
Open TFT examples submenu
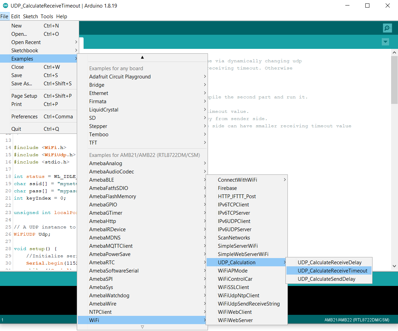(x=143, y=143)
